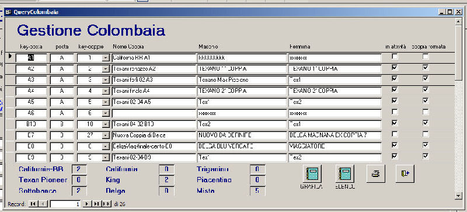This screenshot has height=212, width=467.
Task: Click the Texan Pioneer count box
Action: coord(79,180)
